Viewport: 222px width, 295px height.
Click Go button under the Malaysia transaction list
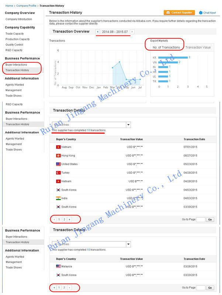coord(210,288)
